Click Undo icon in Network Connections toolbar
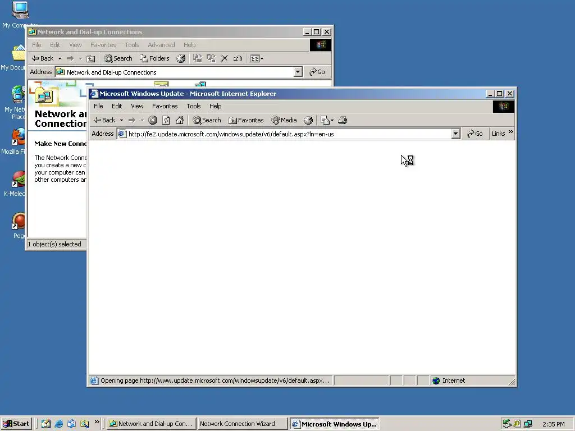Screen dimensions: 575x431 238,58
